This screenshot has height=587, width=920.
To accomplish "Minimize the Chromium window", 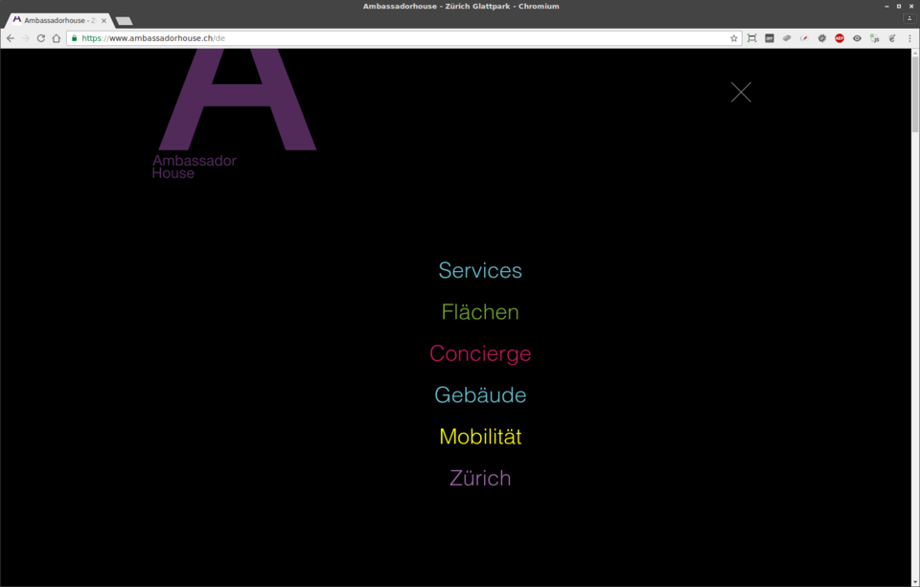I will point(886,6).
